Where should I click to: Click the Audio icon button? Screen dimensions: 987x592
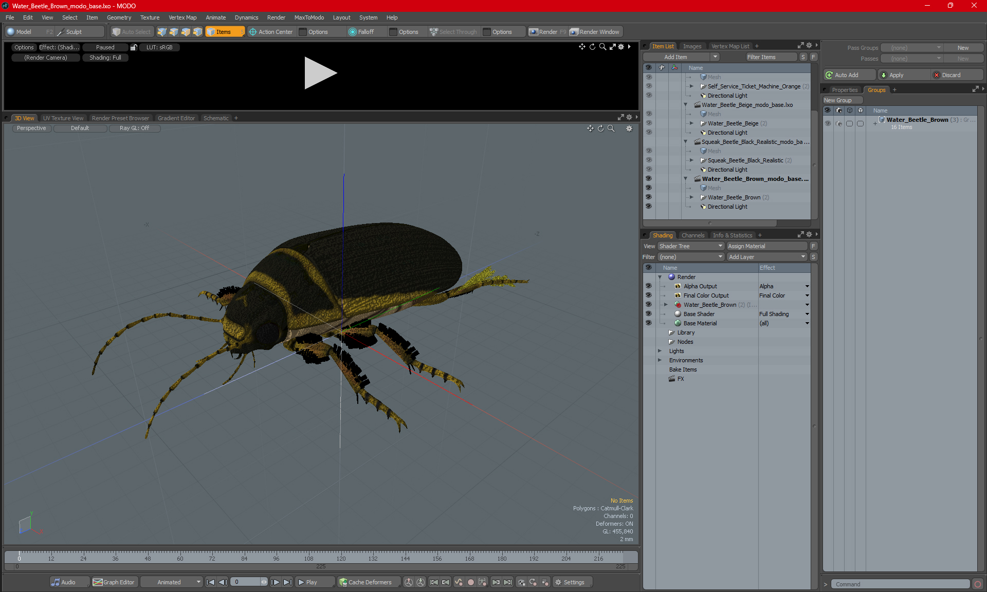(56, 582)
